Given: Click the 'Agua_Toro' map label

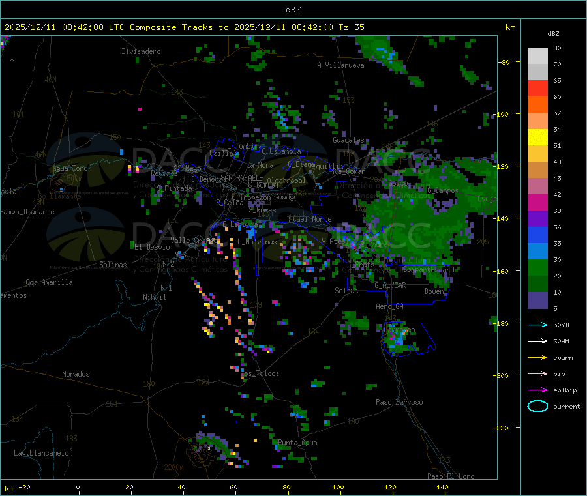Looking at the screenshot, I should coord(70,168).
